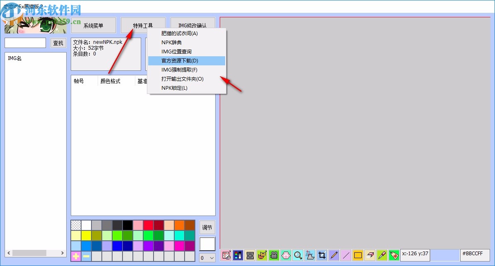495x266 pixels.
Task: Pick the cyan-turquoise color swatch
Action: [x=179, y=235]
